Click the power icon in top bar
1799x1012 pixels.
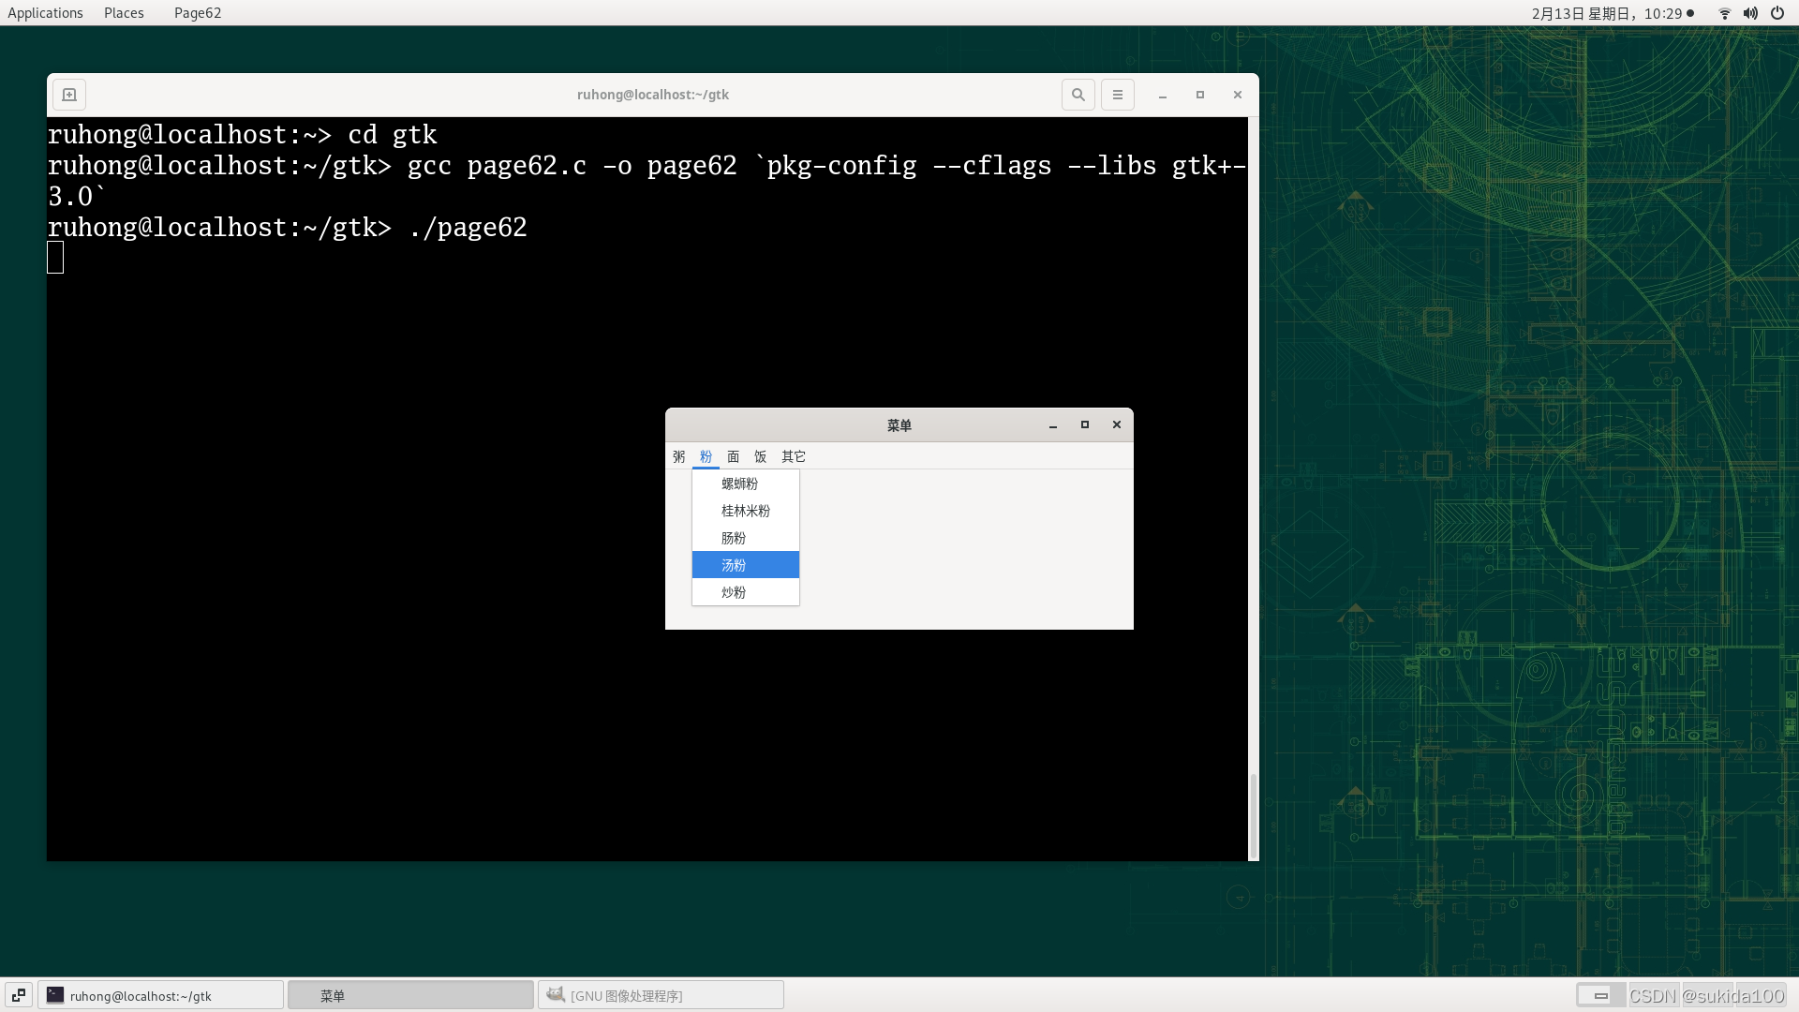pos(1777,13)
